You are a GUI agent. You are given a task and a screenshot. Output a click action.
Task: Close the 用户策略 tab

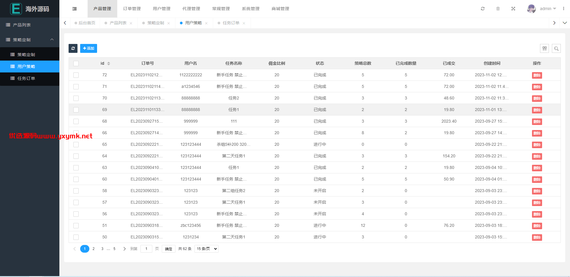206,23
